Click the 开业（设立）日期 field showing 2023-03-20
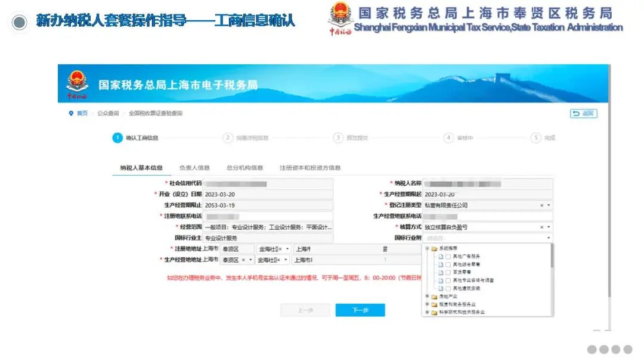644x362 pixels. click(268, 194)
